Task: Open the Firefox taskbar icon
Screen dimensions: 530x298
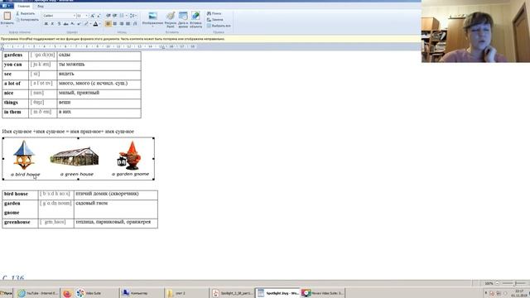Action: click(67, 293)
